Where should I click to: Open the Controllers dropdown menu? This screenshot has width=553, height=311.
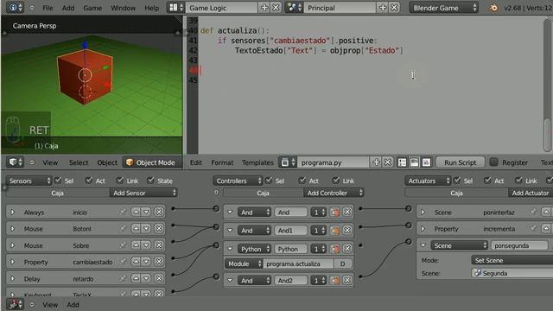tap(238, 181)
